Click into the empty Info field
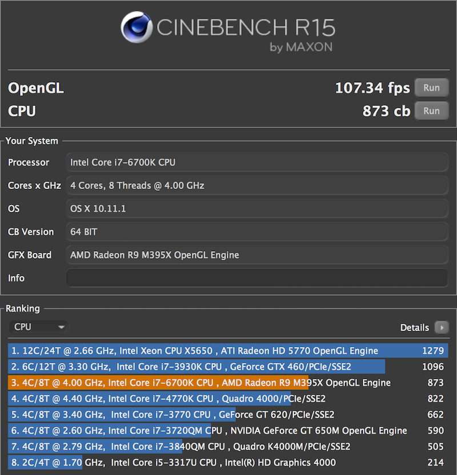457x475 pixels. (x=257, y=278)
